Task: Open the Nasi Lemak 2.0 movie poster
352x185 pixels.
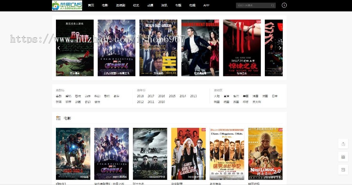Action: pos(265,153)
